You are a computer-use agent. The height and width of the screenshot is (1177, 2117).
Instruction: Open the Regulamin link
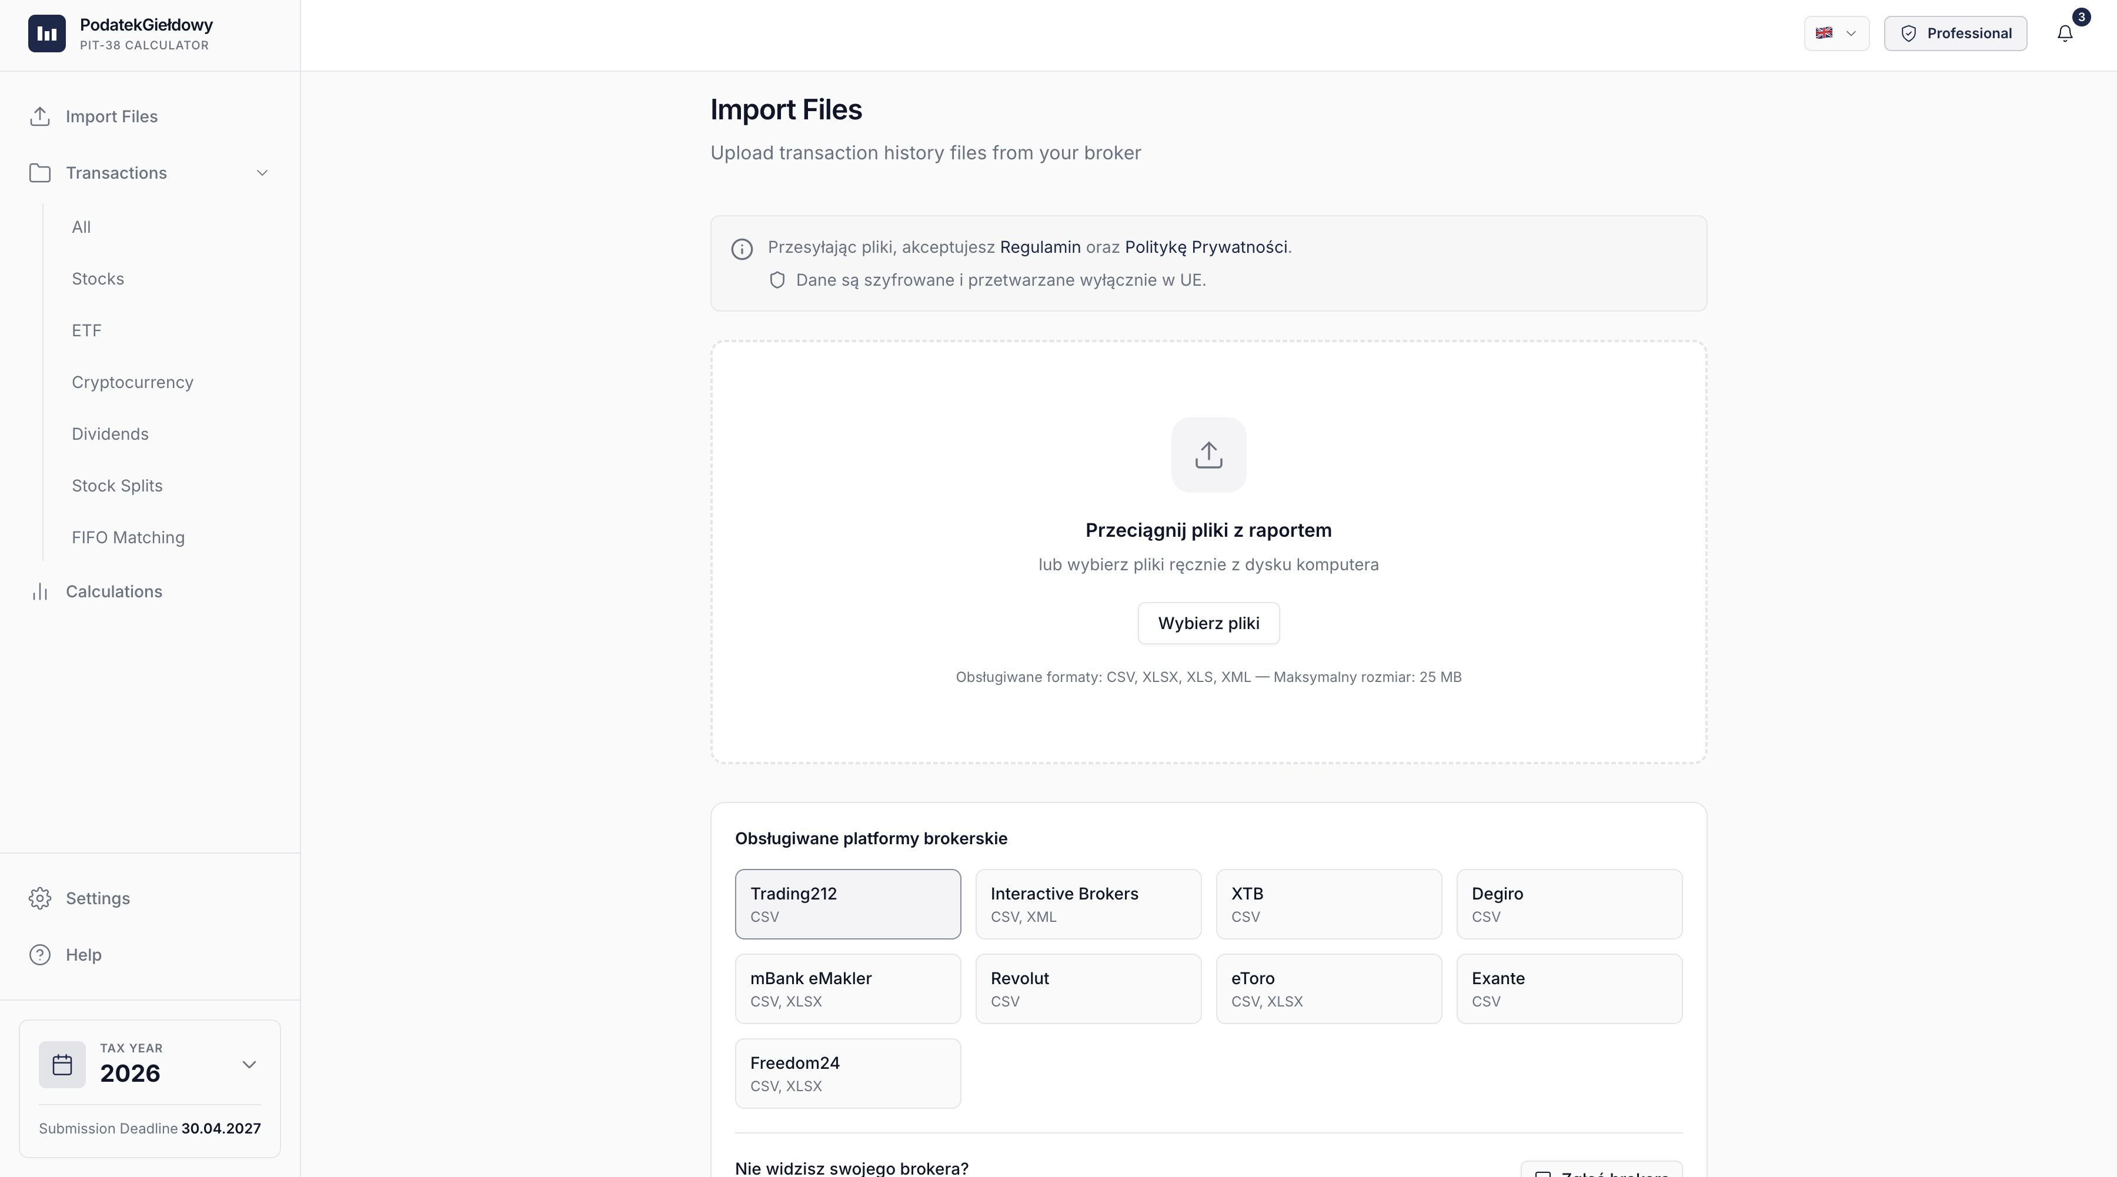click(x=1040, y=248)
